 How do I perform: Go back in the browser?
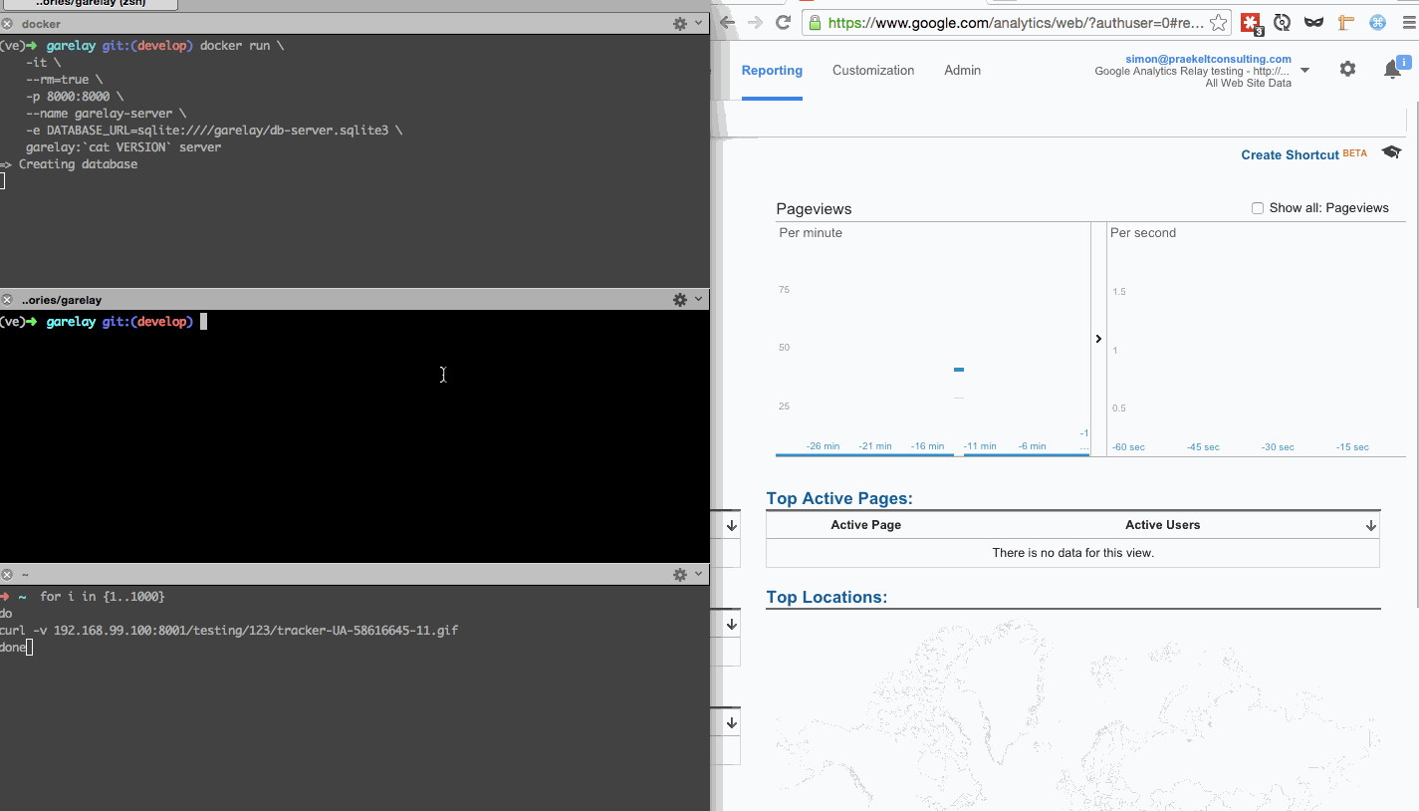tap(728, 22)
